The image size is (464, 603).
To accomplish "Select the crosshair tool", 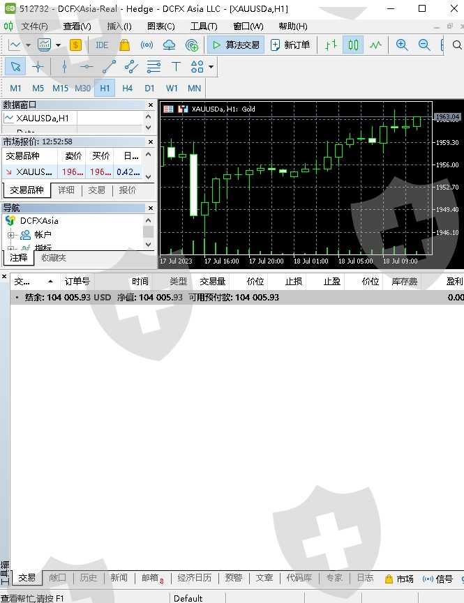I will point(38,67).
